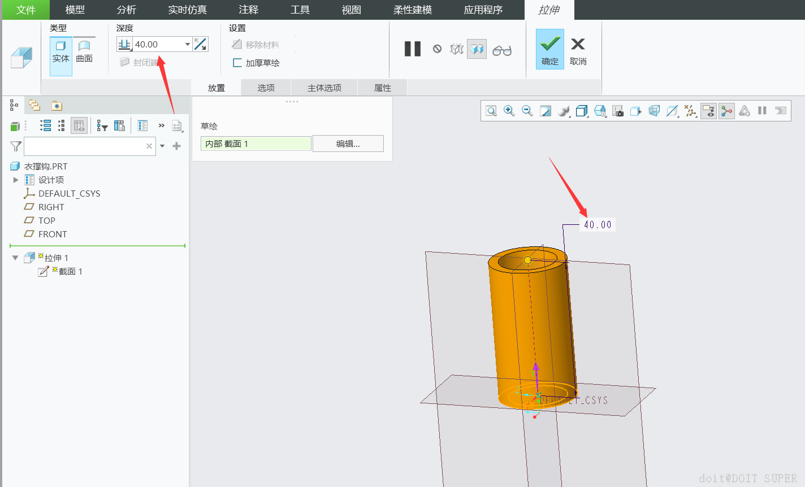Viewport: 805px width, 487px height.
Task: Switch to the 选项 options tab
Action: click(x=266, y=88)
